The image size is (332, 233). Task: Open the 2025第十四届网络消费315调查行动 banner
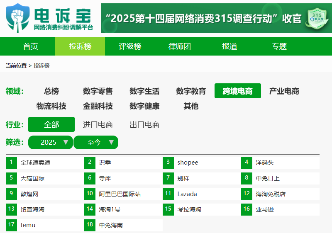coord(216,18)
